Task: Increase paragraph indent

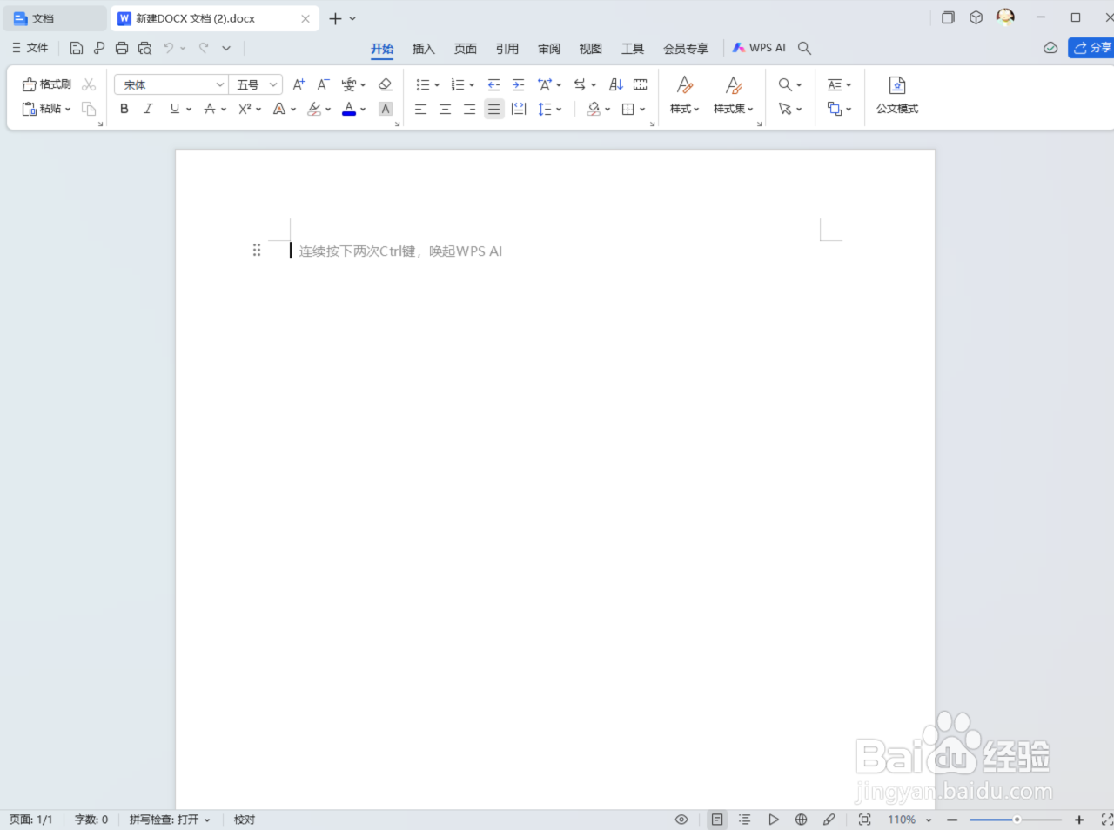Action: tap(518, 84)
